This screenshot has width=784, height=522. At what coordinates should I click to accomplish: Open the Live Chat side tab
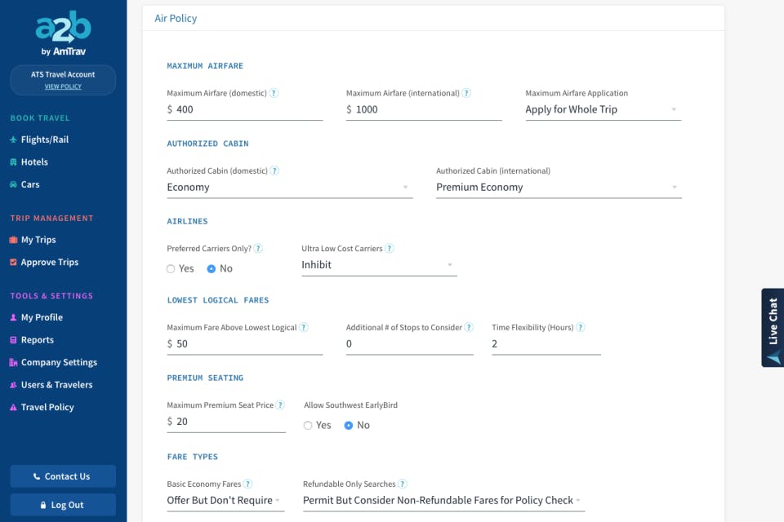pos(773,327)
